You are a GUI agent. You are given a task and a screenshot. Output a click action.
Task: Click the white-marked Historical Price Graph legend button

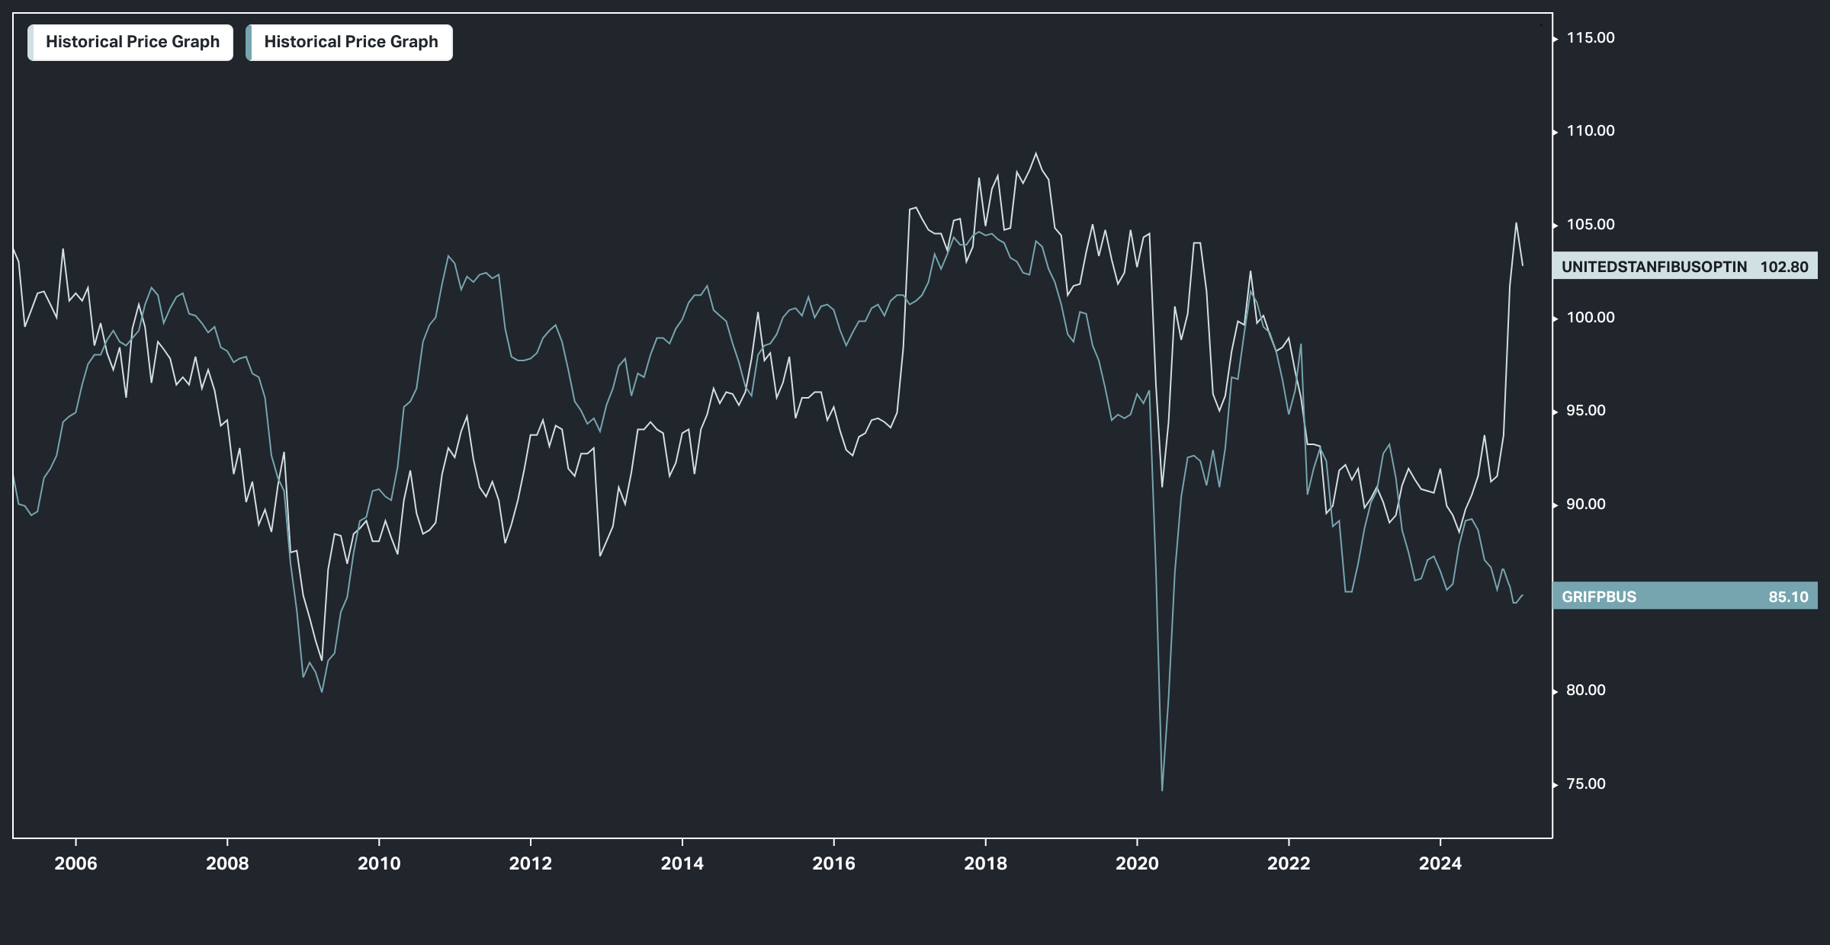click(x=130, y=42)
